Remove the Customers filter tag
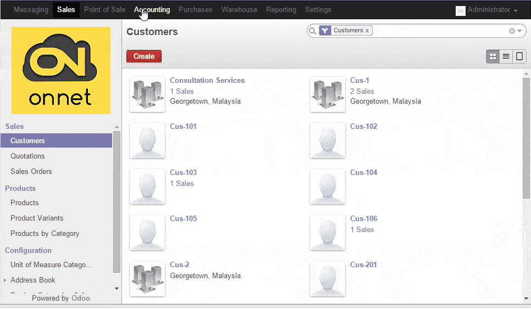Viewport: 531px width, 310px height. pos(367,31)
